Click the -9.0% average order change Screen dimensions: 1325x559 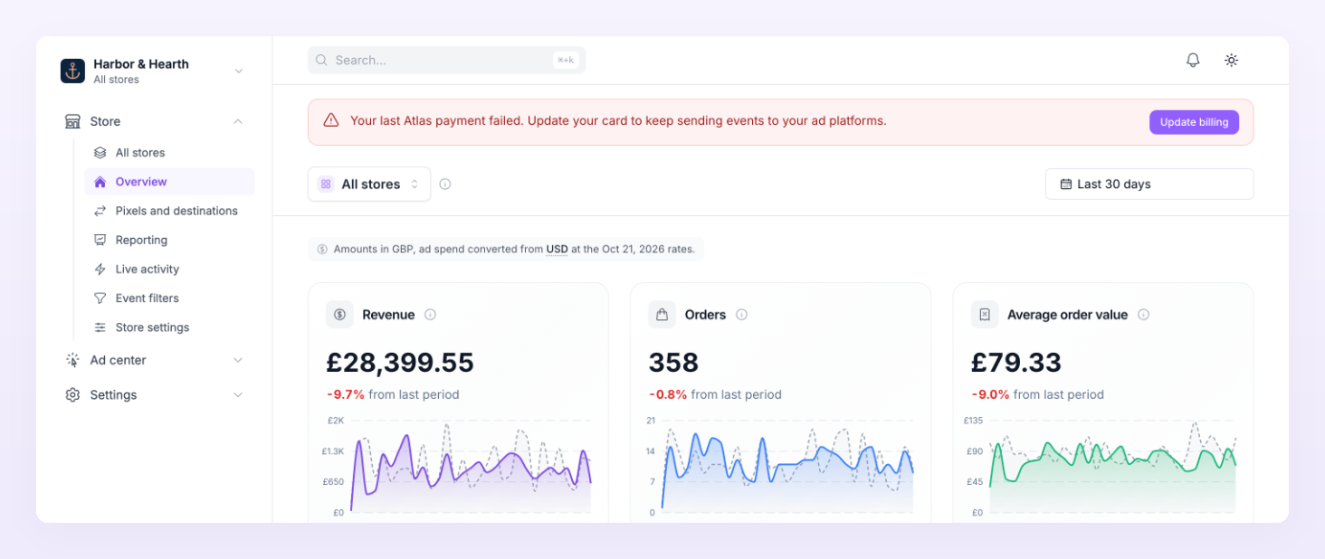(x=990, y=394)
